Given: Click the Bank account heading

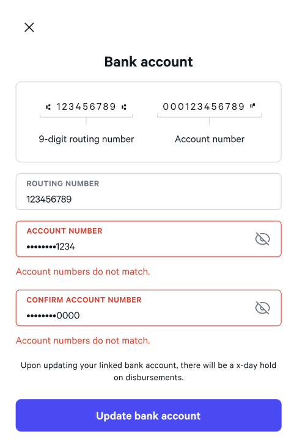Looking at the screenshot, I should pyautogui.click(x=149, y=62).
